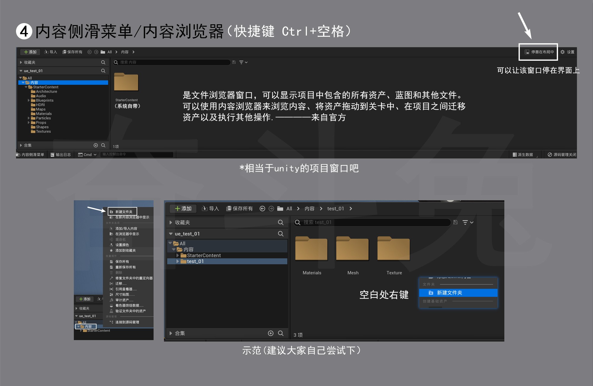Open the Materials folder thumbnail
Image resolution: width=593 pixels, height=386 pixels.
(x=311, y=249)
